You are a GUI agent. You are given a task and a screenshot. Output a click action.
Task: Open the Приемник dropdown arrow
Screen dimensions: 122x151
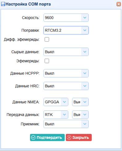pyautogui.click(x=85, y=124)
